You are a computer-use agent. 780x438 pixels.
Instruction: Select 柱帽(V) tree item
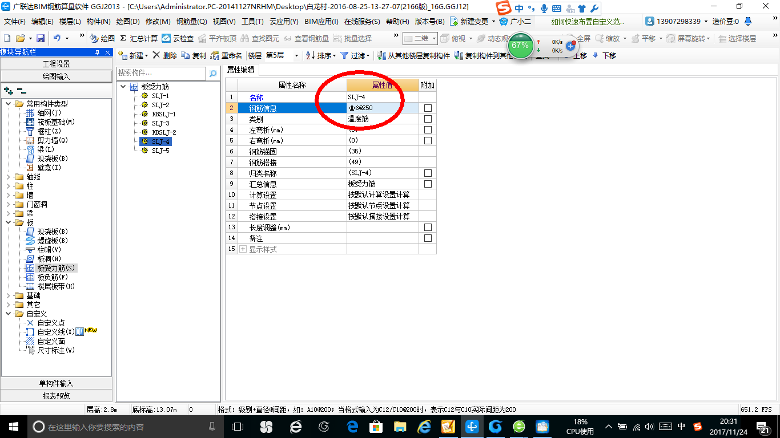click(43, 250)
